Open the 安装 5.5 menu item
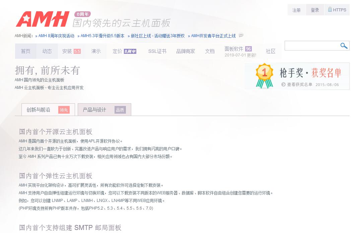 [x=71, y=51]
